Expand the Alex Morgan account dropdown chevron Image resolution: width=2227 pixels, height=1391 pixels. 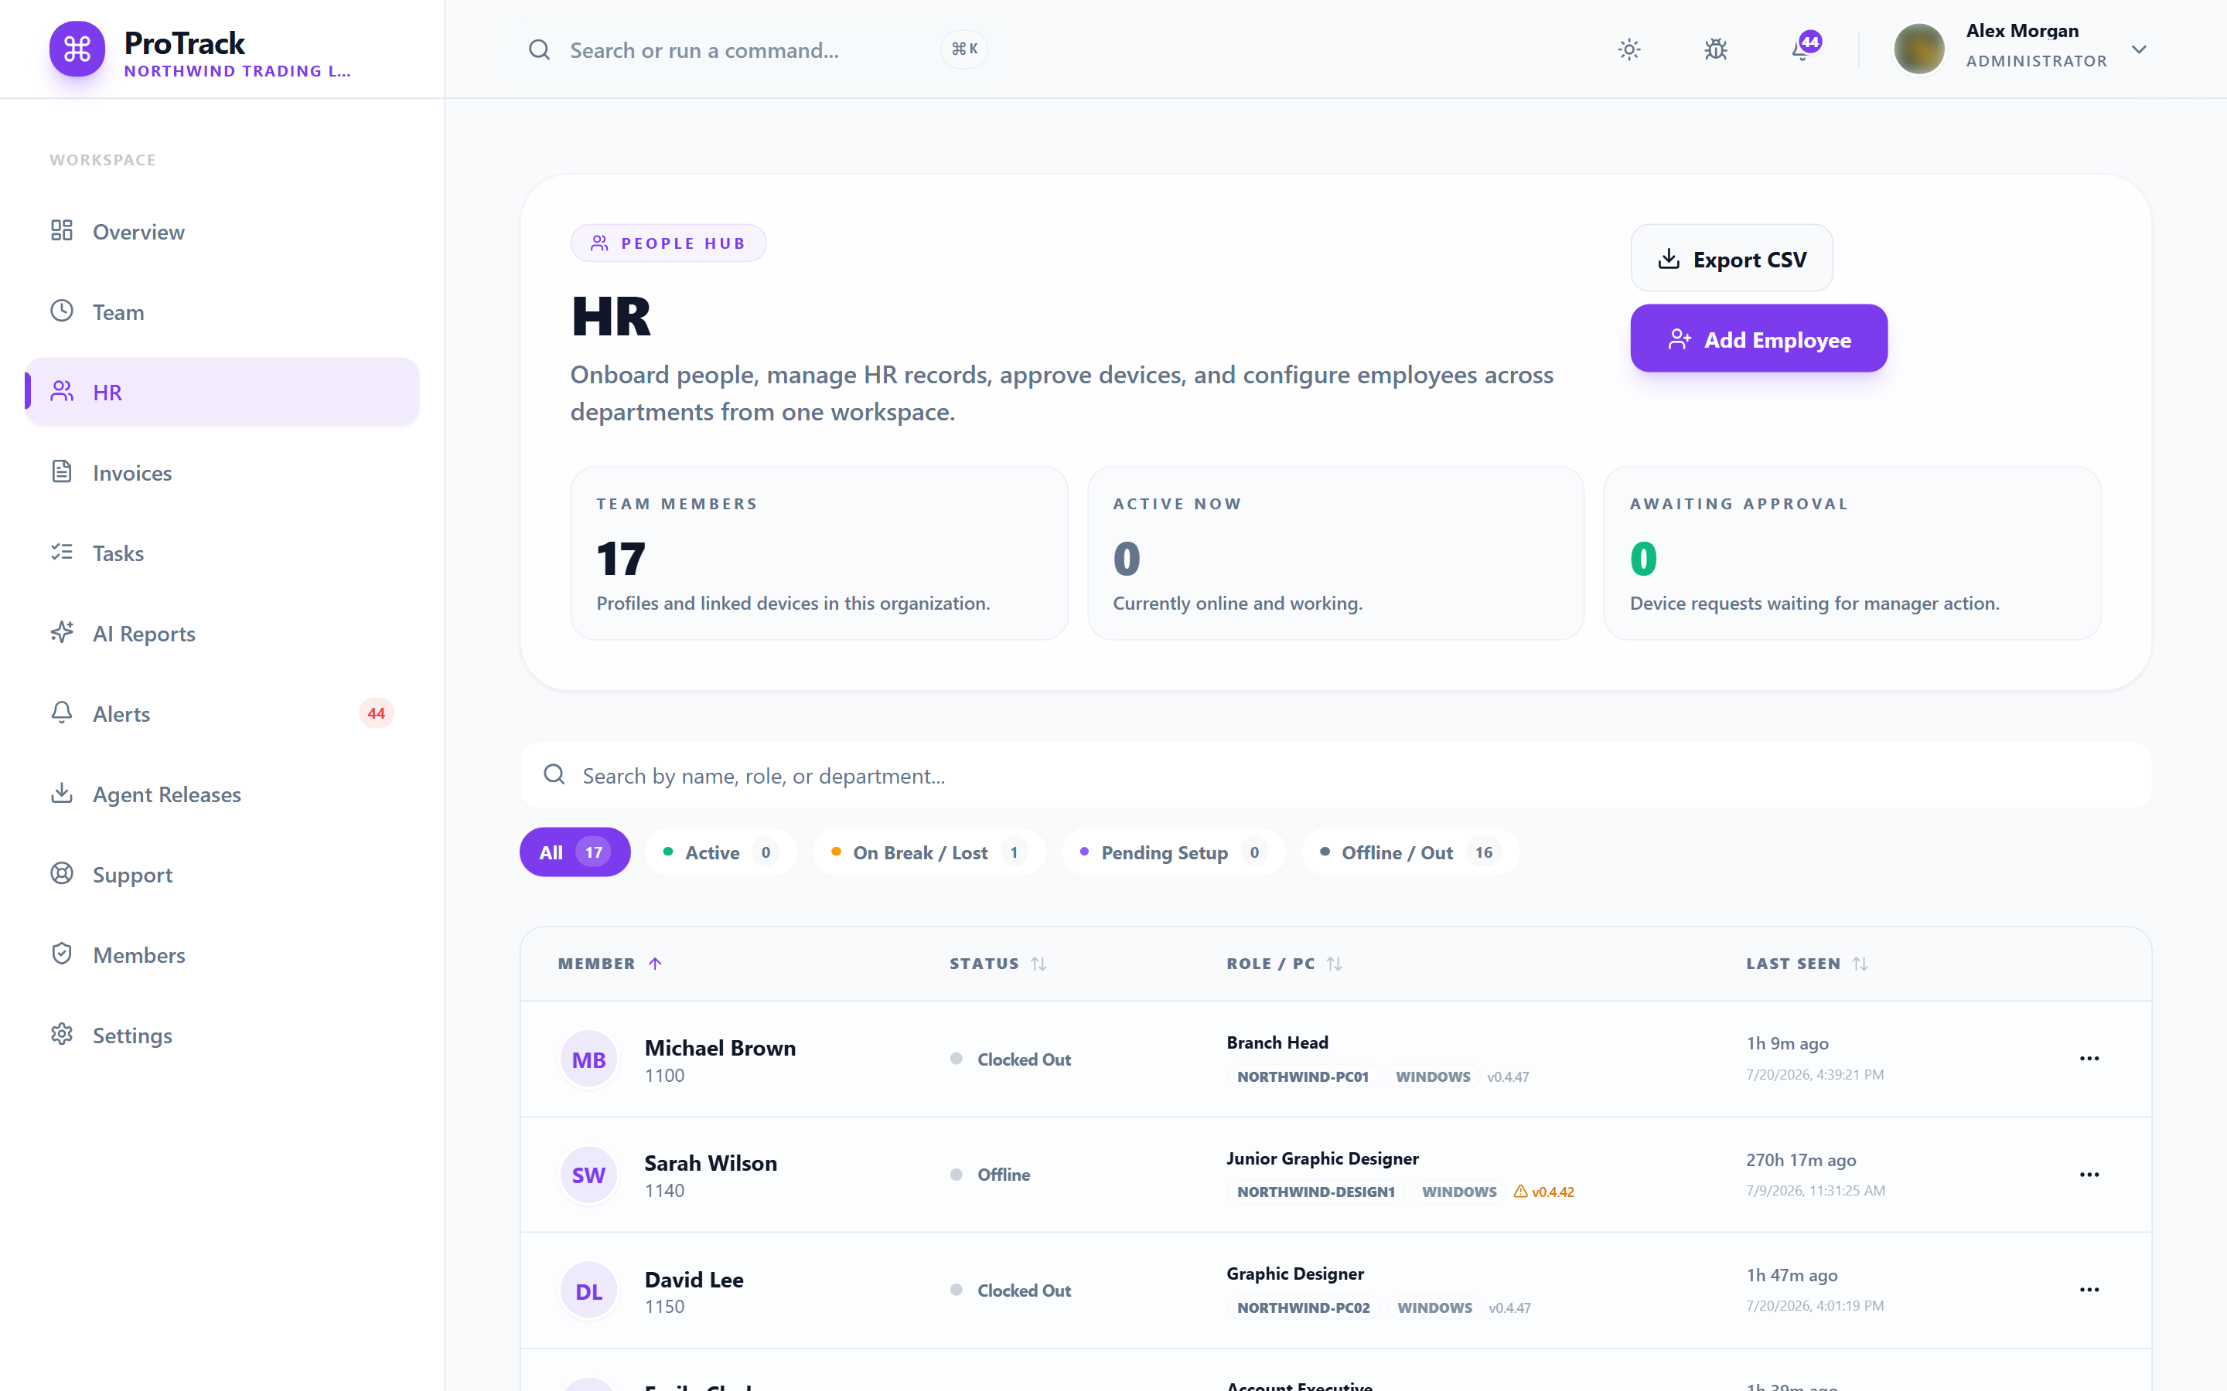2139,49
